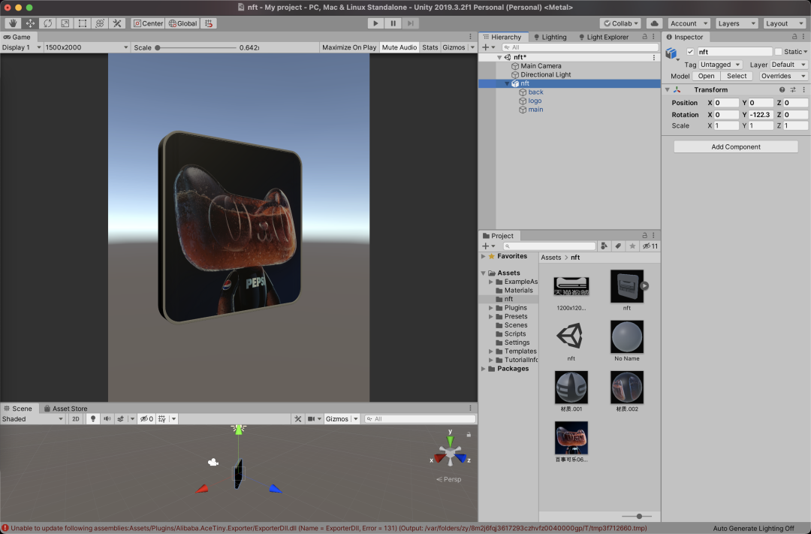Toggle nft object active checkbox

pyautogui.click(x=690, y=52)
